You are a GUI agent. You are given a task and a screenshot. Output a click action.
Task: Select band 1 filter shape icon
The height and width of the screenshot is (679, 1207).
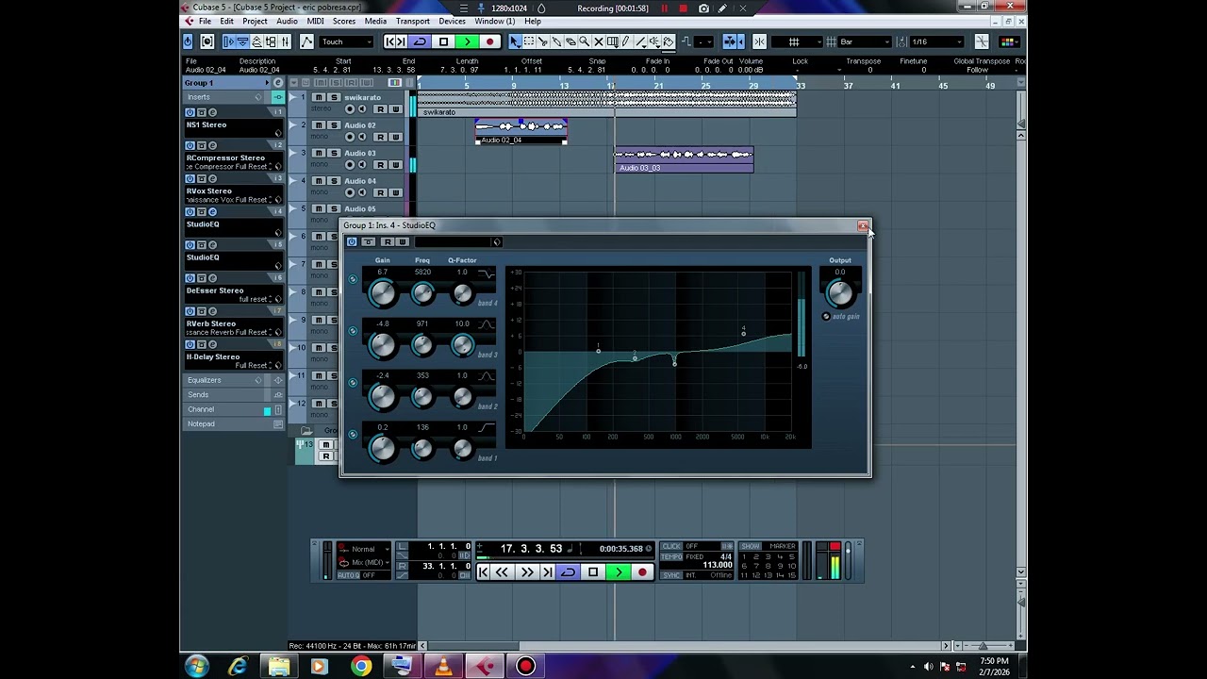(x=487, y=428)
